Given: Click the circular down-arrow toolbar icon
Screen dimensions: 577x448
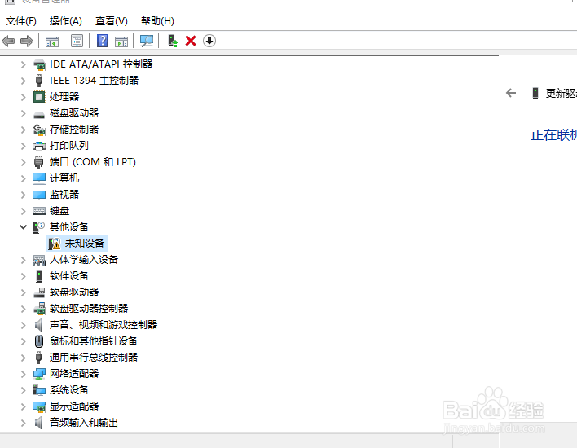Looking at the screenshot, I should (x=209, y=41).
